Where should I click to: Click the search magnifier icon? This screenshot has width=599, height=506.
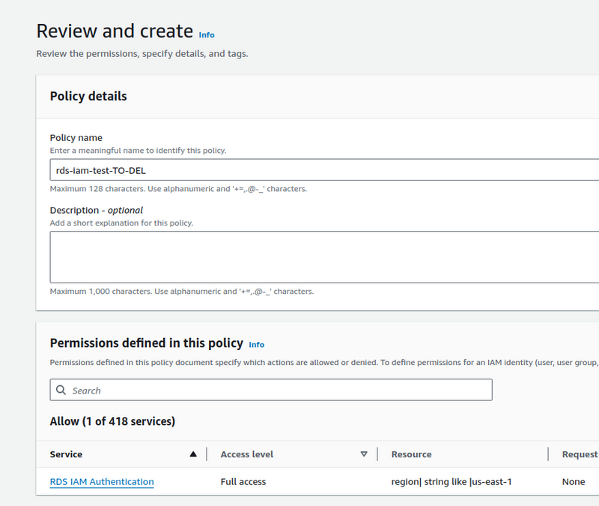point(61,391)
